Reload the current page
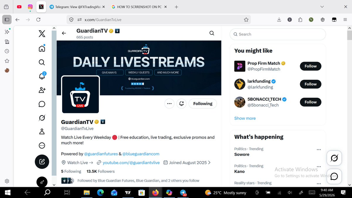 38,20
